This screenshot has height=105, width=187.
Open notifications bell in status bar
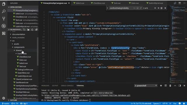click(184, 103)
